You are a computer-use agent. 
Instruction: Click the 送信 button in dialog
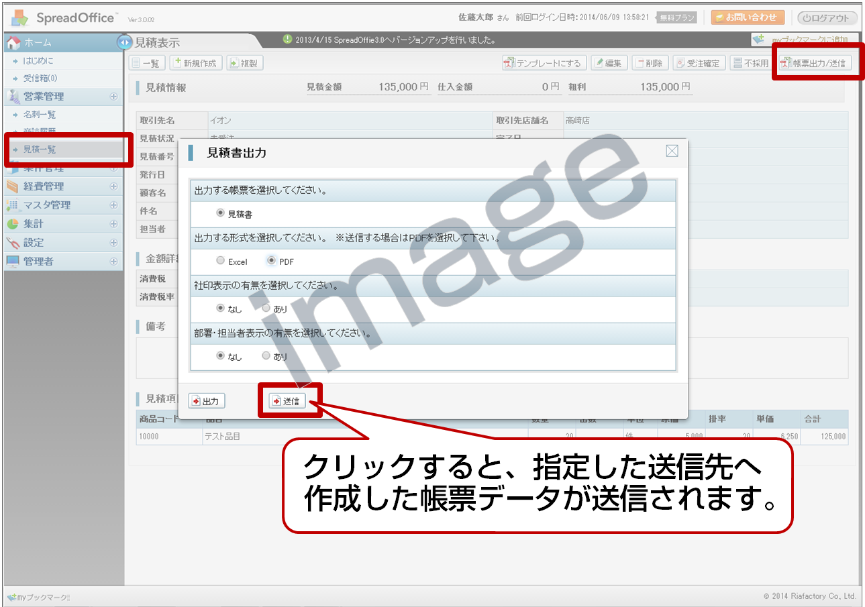click(x=287, y=401)
